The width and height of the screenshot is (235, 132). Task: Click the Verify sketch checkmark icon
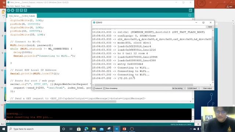click(8, 10)
